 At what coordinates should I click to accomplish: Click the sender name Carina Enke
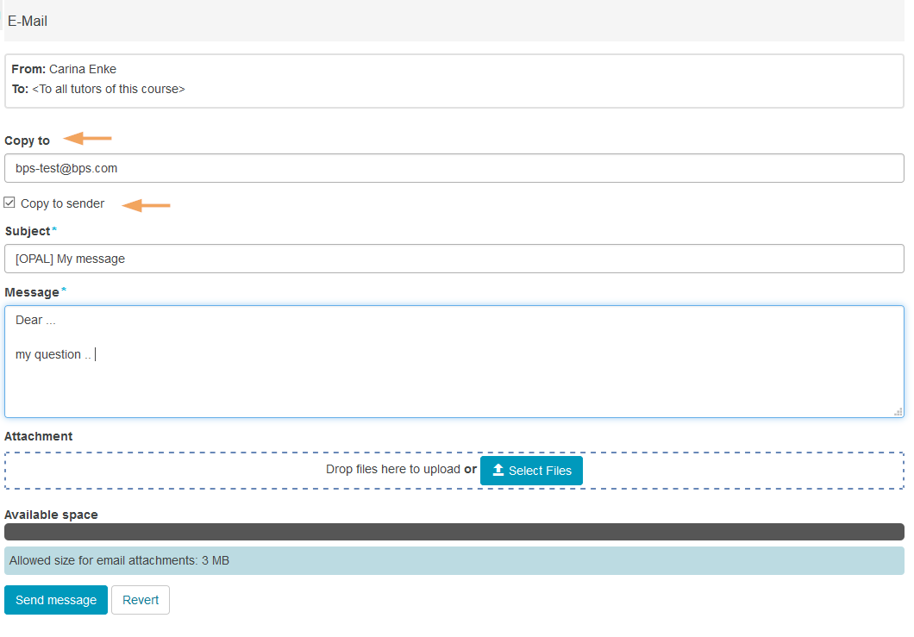coord(83,69)
